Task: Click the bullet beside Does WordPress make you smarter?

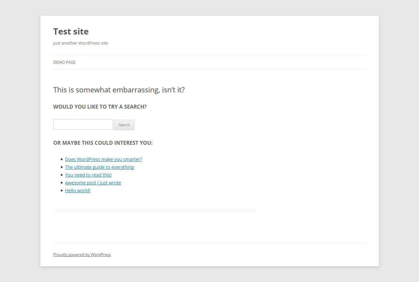Action: click(x=62, y=159)
